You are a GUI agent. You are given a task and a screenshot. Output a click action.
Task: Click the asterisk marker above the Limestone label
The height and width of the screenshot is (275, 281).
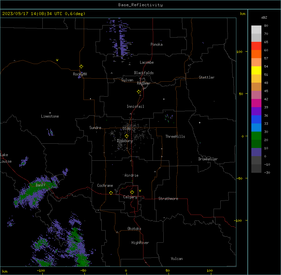(50, 113)
